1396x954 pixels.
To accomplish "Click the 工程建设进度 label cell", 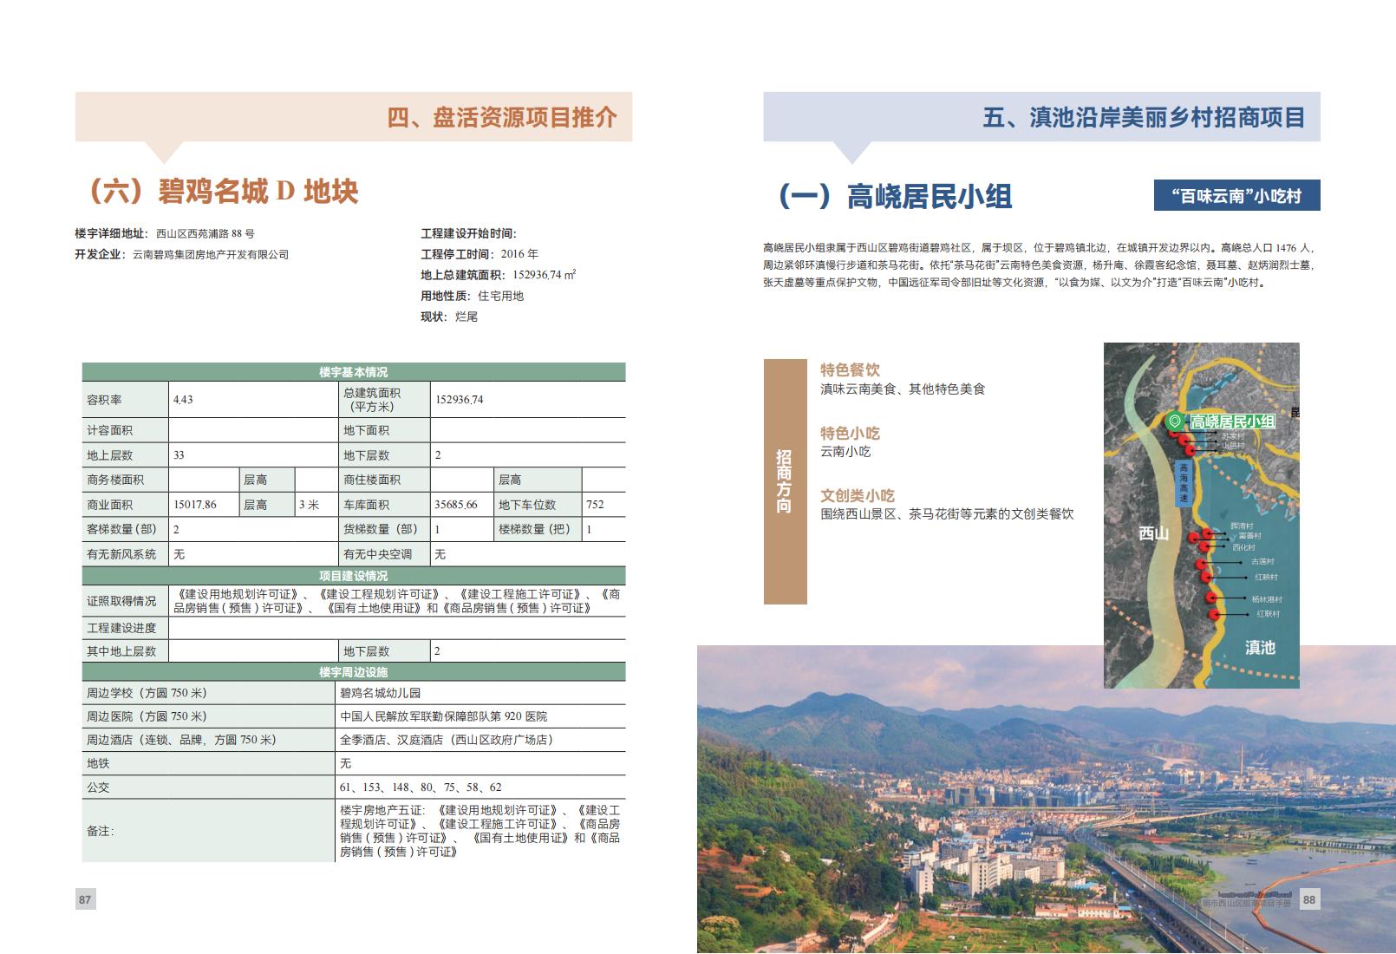I will pos(126,628).
